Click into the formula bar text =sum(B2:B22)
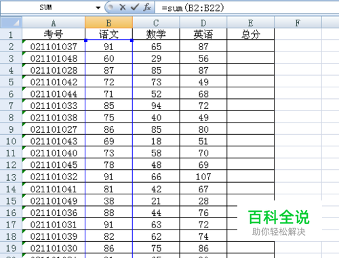This screenshot has height=258, width=339. point(193,8)
